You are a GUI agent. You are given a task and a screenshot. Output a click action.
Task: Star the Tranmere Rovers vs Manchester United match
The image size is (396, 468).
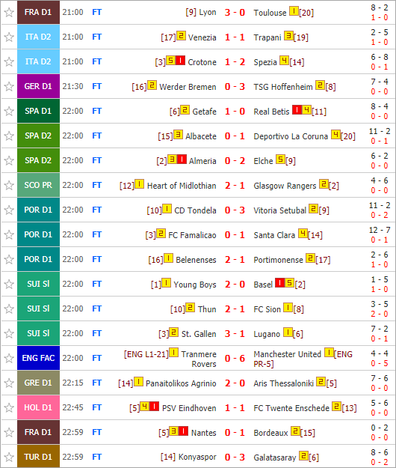9,358
